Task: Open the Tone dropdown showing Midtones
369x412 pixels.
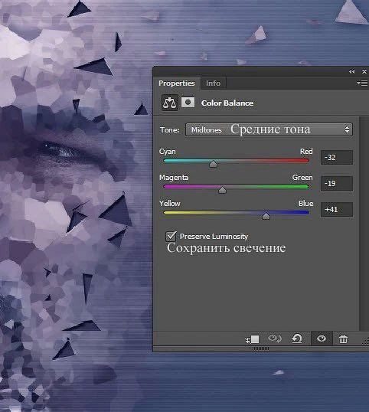Action: [x=269, y=129]
